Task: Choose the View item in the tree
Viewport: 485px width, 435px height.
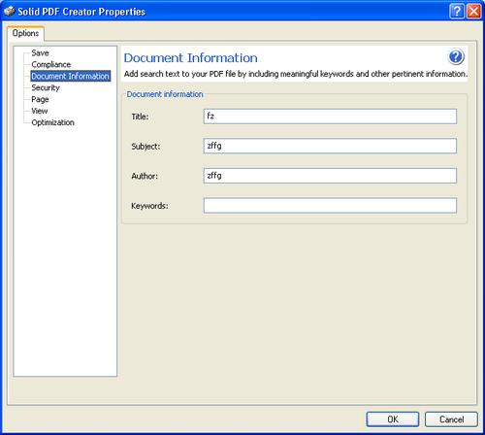Action: pos(40,111)
